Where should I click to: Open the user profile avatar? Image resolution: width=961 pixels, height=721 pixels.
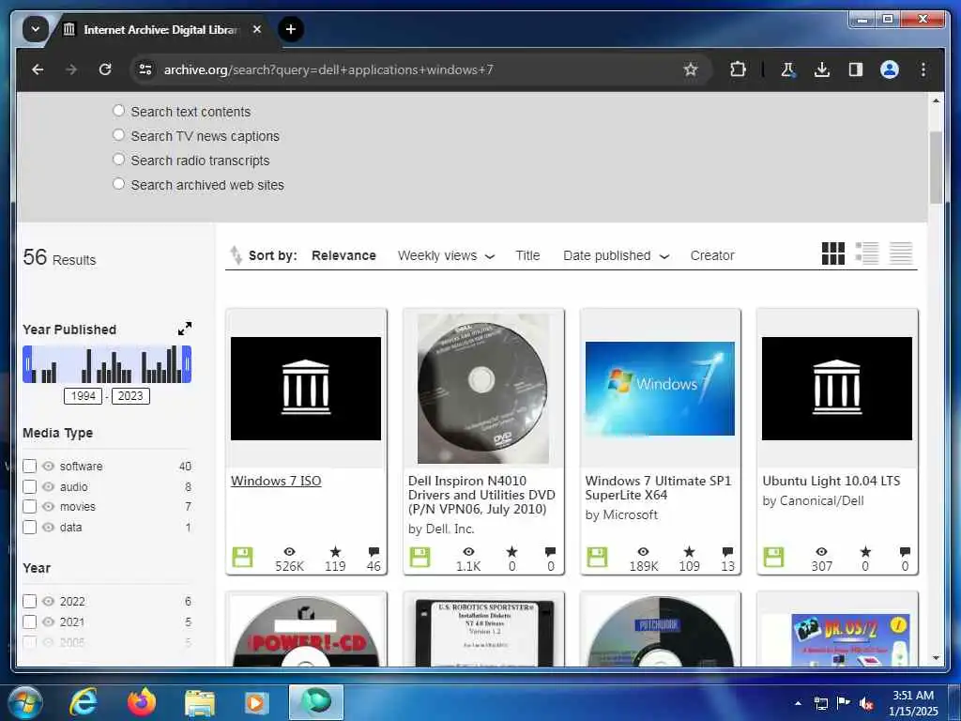[890, 69]
